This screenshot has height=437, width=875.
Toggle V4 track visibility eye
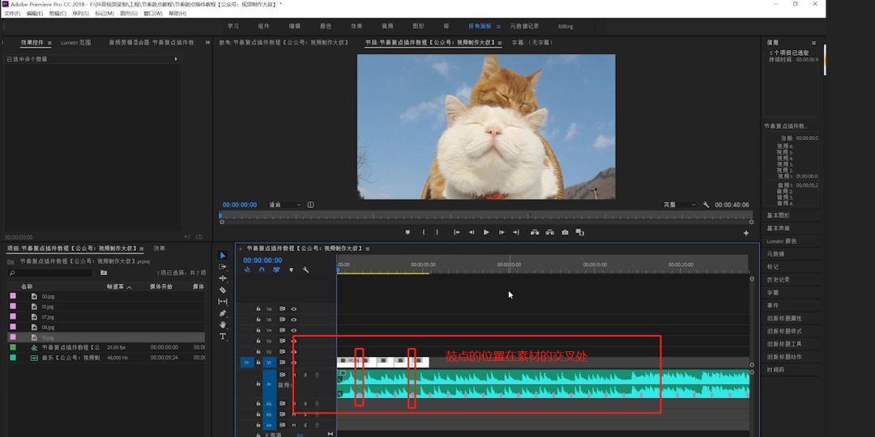[293, 330]
